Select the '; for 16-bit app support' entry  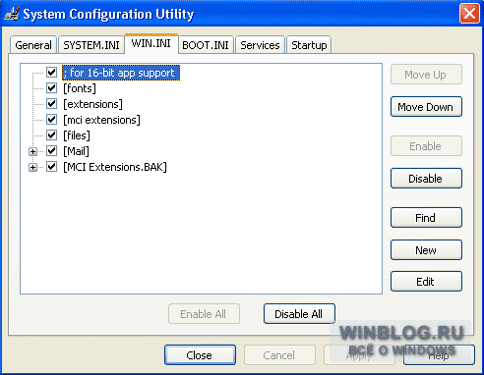click(x=121, y=73)
